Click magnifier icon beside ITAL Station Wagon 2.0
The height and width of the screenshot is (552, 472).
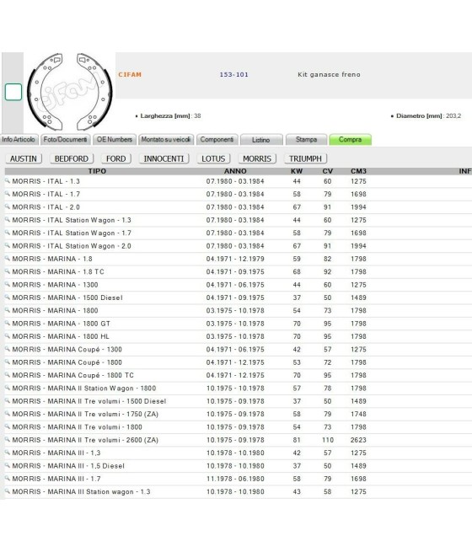click(8, 245)
